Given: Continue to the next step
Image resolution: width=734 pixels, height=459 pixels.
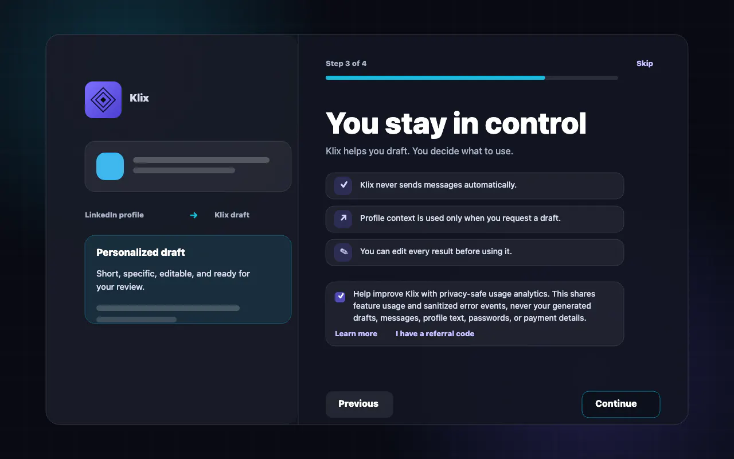Looking at the screenshot, I should (621, 404).
